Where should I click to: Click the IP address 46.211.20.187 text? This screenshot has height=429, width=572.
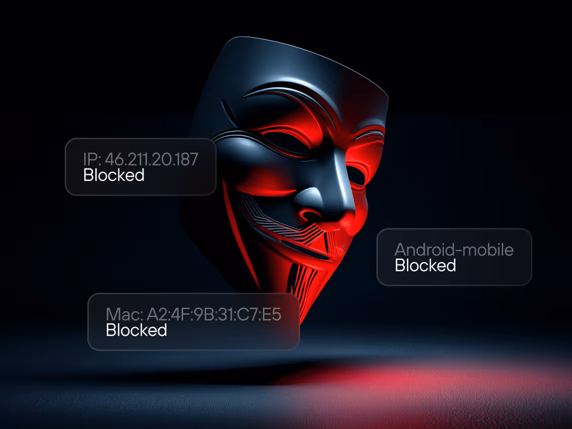141,160
